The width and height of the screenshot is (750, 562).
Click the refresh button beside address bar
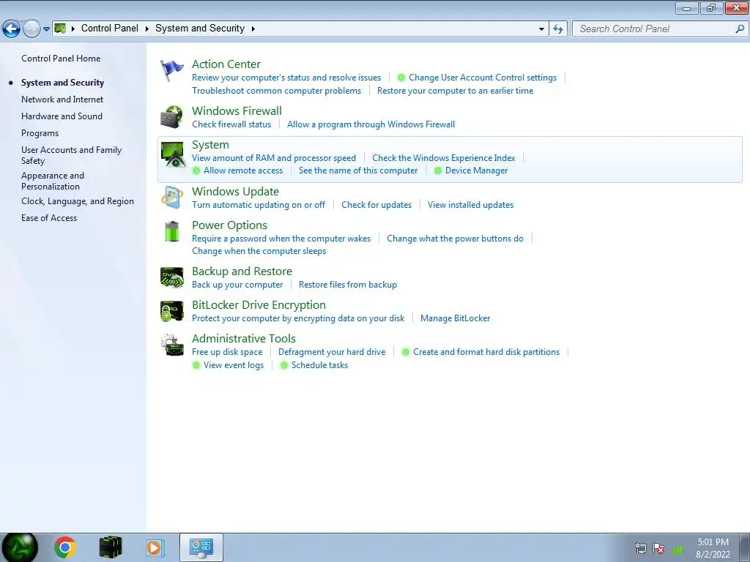tap(557, 29)
